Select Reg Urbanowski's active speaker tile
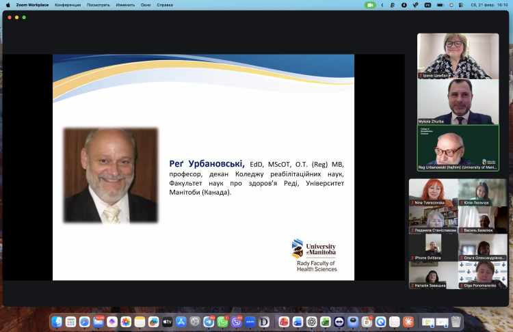The height and width of the screenshot is (332, 513). pos(458,148)
